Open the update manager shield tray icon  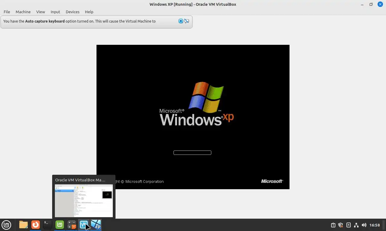(341, 225)
